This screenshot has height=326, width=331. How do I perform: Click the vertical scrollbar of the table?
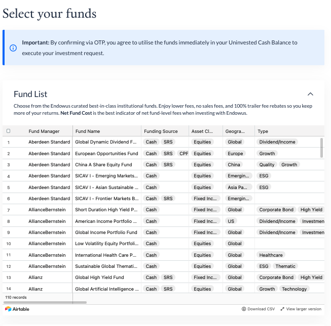pyautogui.click(x=321, y=148)
